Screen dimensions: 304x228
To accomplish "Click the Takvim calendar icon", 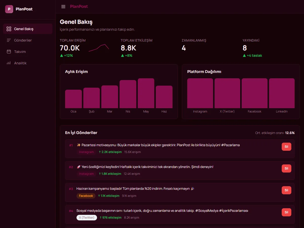I will point(9,52).
